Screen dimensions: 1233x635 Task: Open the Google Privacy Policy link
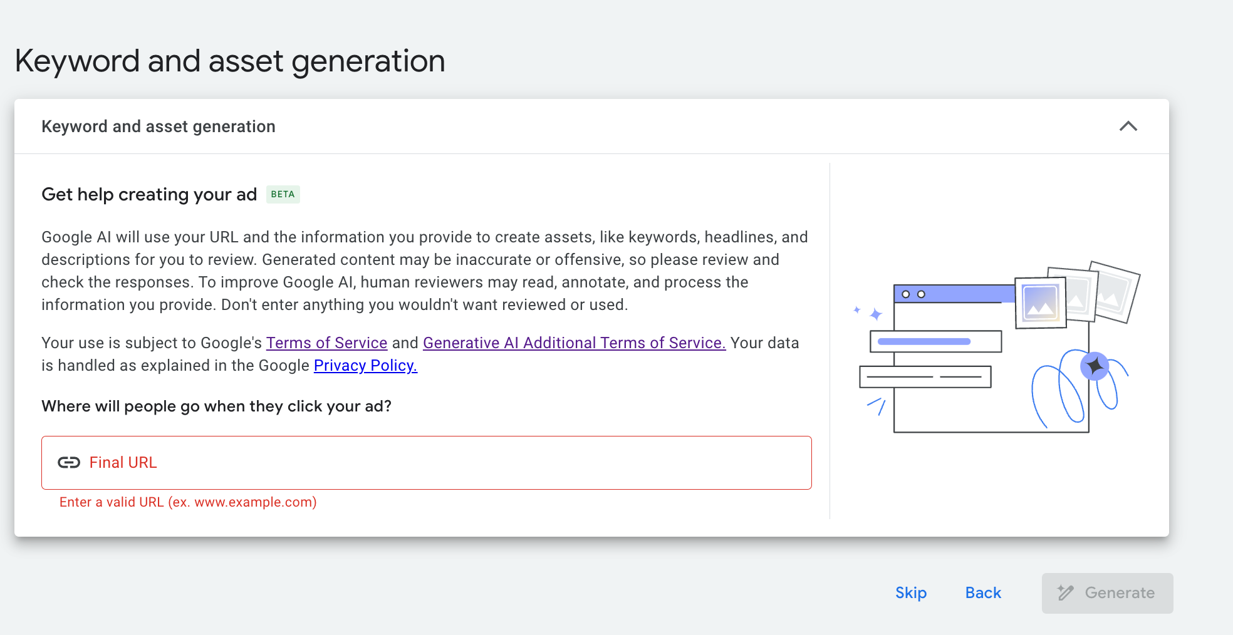click(x=365, y=365)
